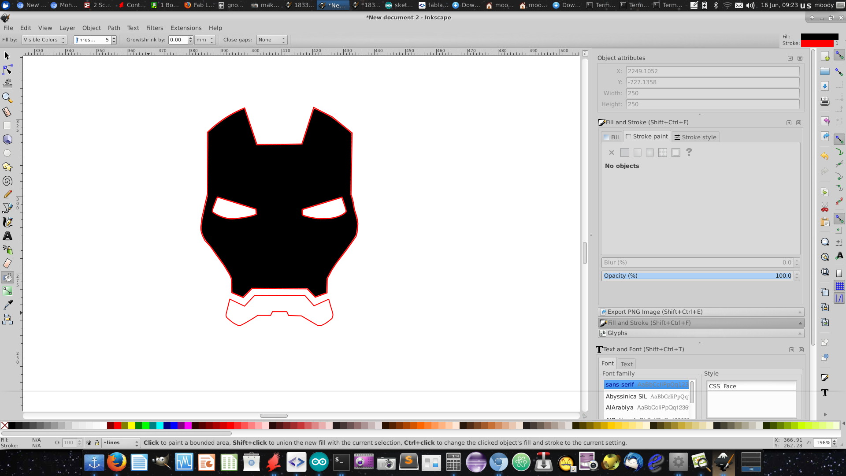
Task: Open the current layer dropdown
Action: pos(121,443)
